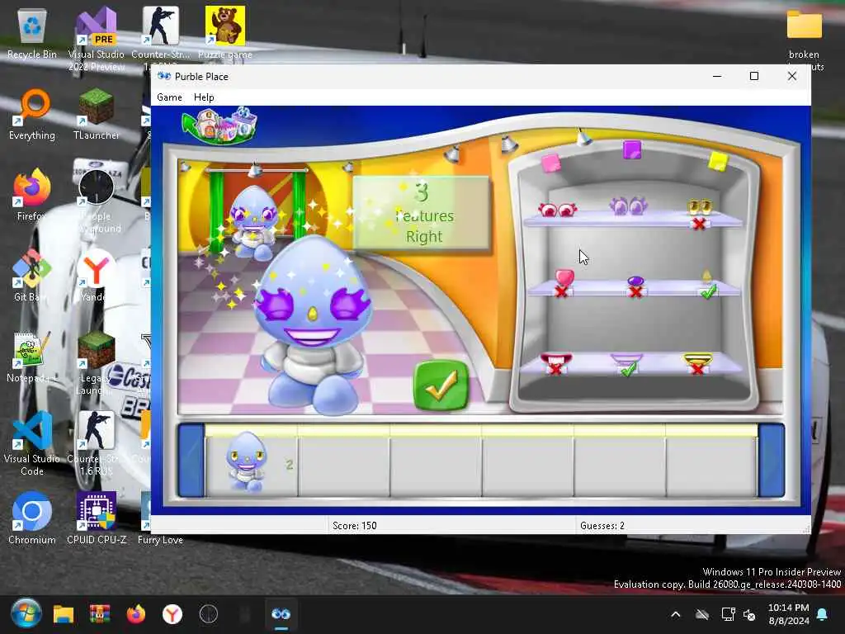Select the pink nose on the middle shelf
The height and width of the screenshot is (634, 845).
564,278
